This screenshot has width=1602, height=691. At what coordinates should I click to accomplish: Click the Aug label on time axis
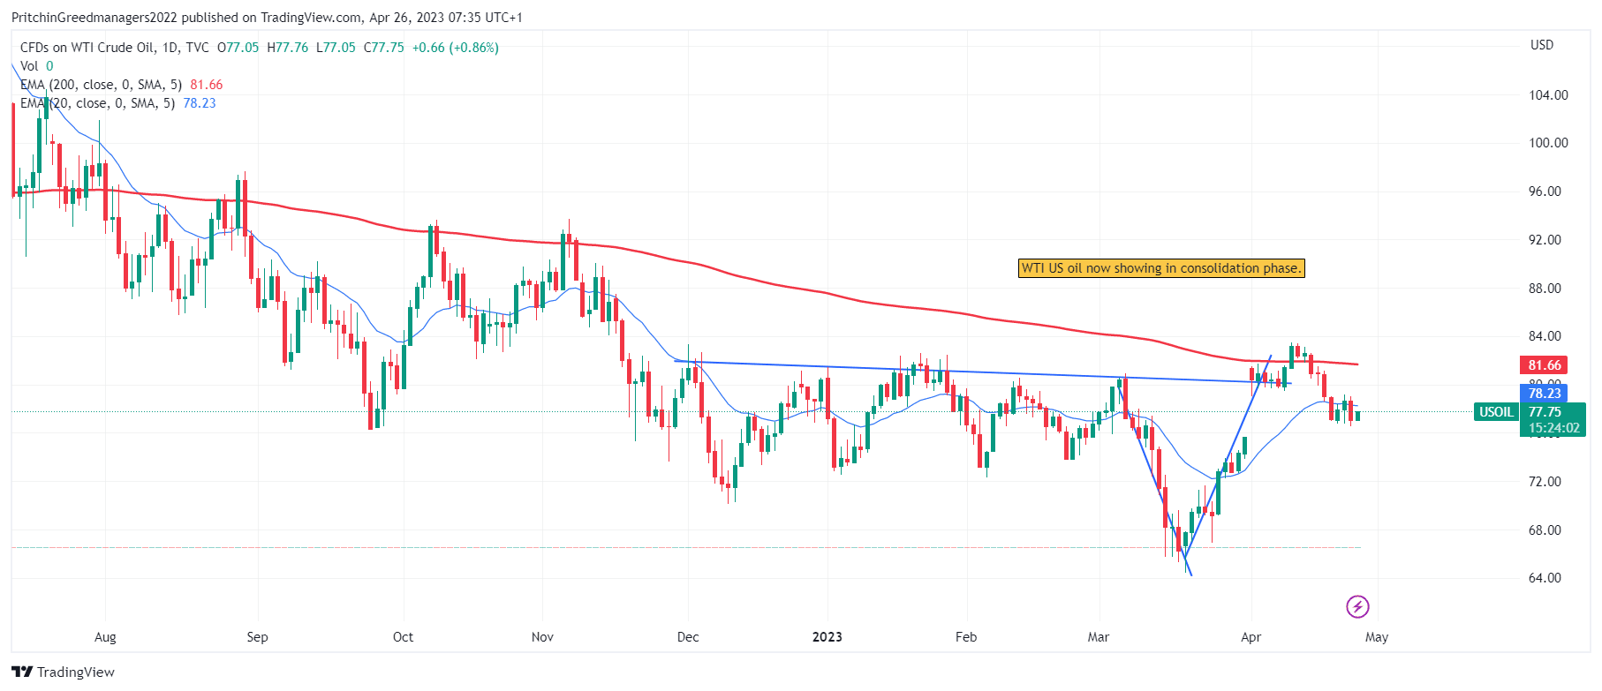click(x=105, y=637)
